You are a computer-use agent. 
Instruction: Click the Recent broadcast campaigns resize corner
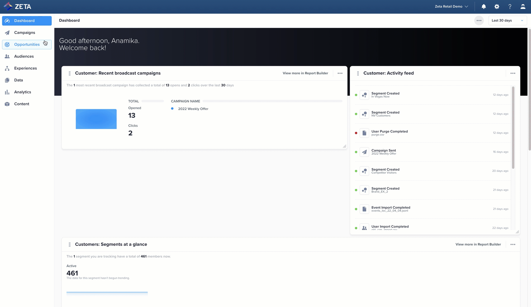click(344, 146)
